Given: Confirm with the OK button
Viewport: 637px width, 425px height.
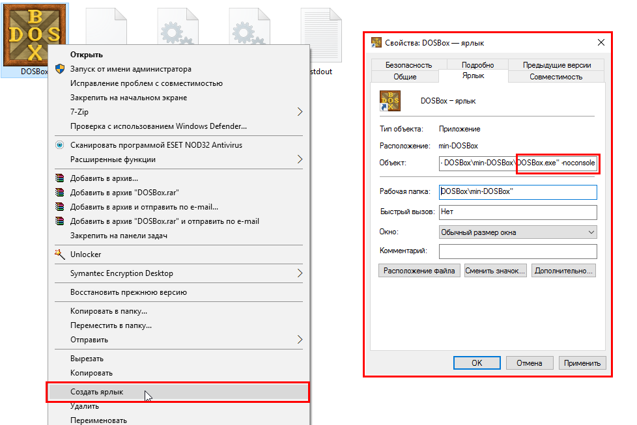Looking at the screenshot, I should tap(477, 363).
